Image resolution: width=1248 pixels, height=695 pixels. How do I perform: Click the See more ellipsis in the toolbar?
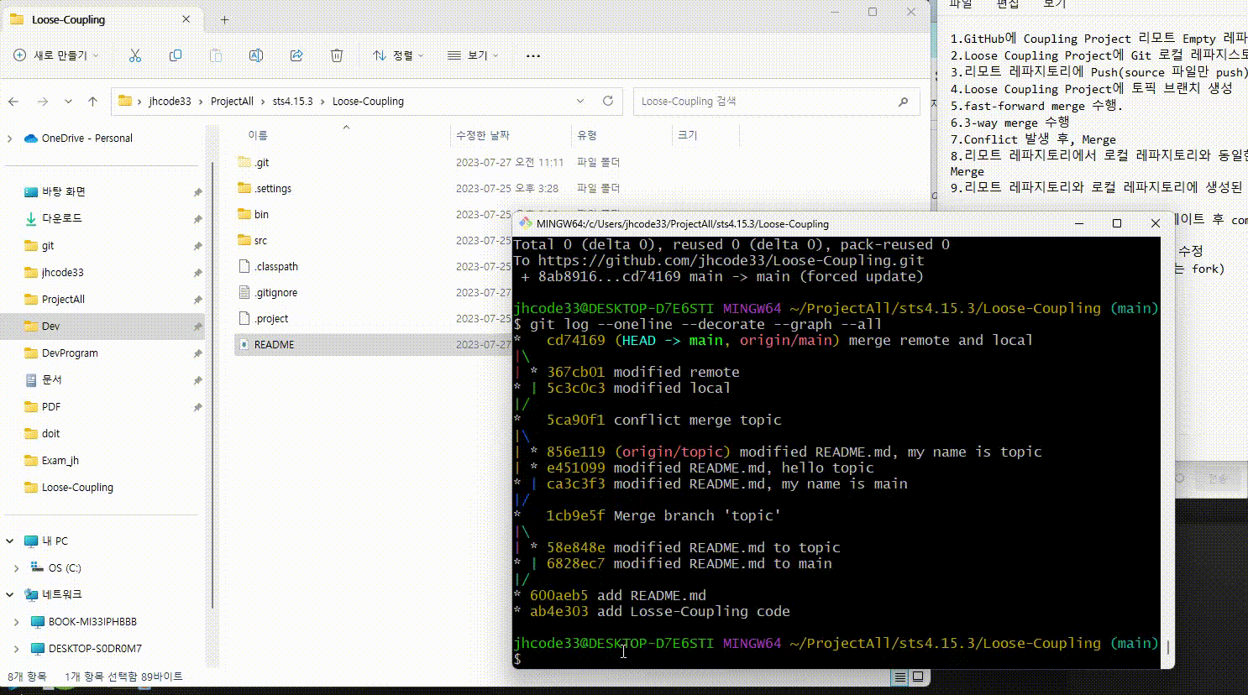point(532,55)
